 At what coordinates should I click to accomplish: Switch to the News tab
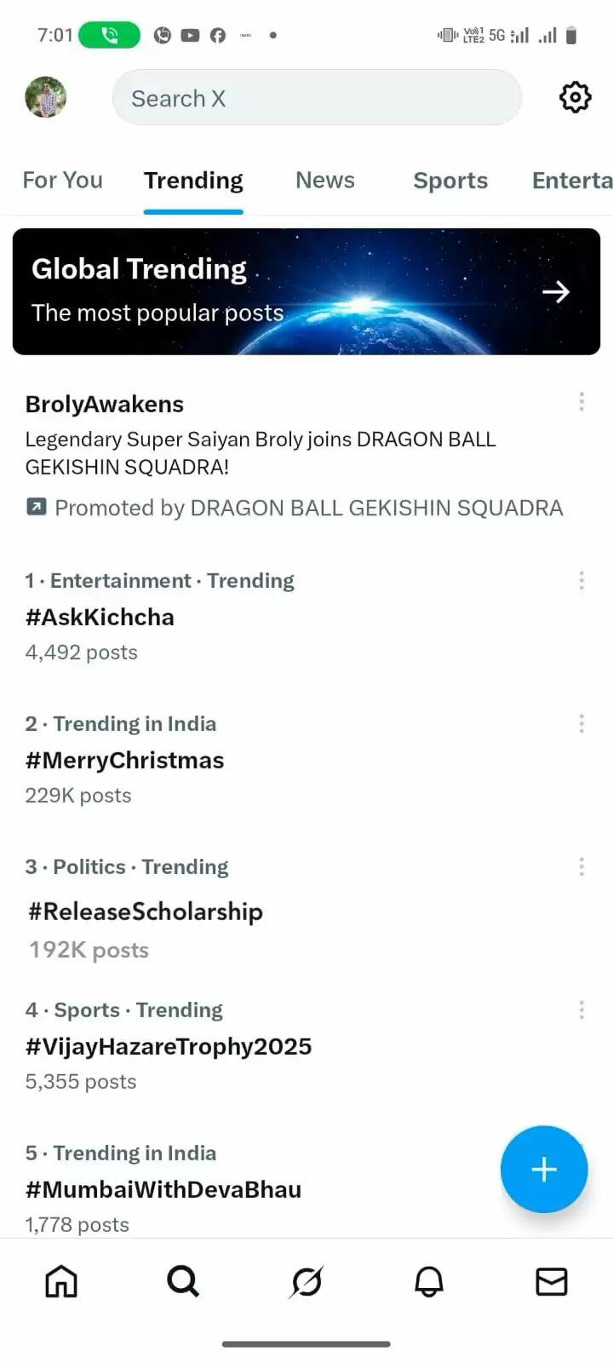pyautogui.click(x=325, y=181)
